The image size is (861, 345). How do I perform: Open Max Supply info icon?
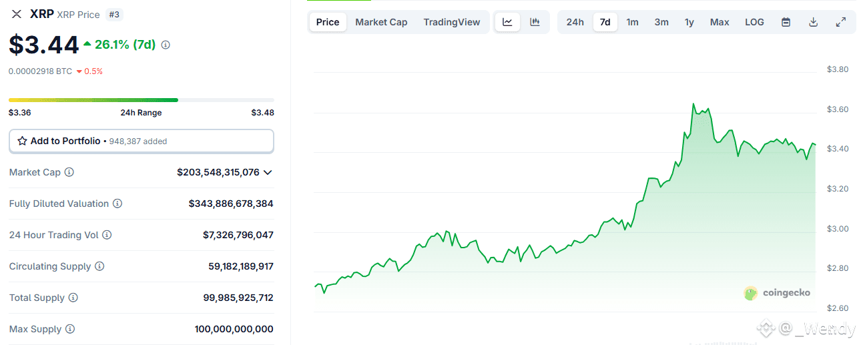(70, 329)
